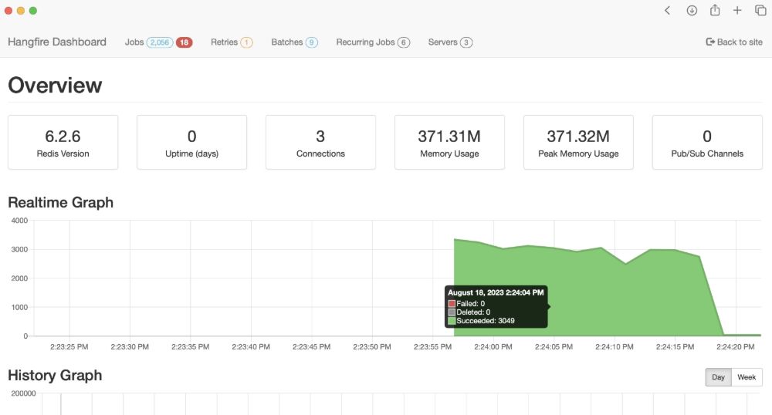The height and width of the screenshot is (415, 772).
Task: Click the Overview page heading
Action: [55, 85]
